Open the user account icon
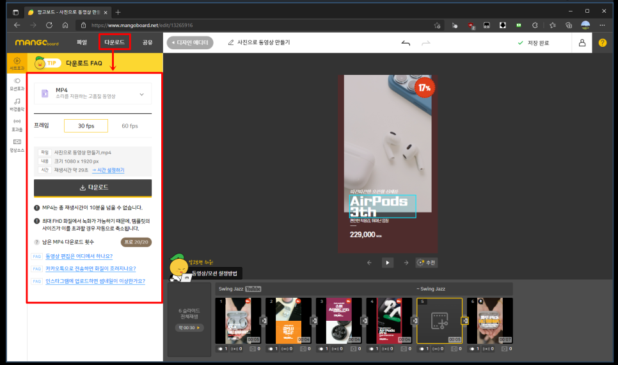 (582, 43)
